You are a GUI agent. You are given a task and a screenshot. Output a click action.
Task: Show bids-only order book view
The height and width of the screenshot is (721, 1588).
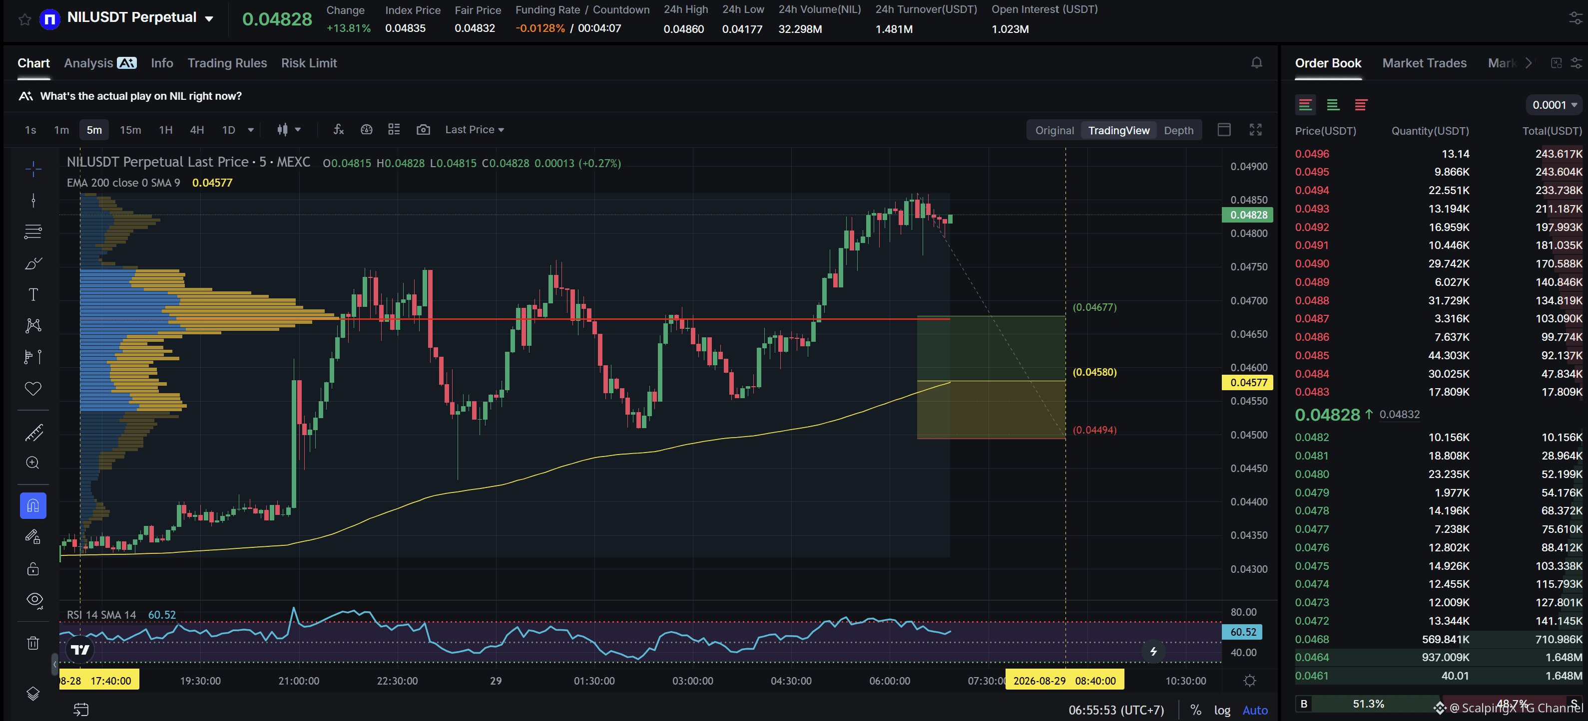1333,105
